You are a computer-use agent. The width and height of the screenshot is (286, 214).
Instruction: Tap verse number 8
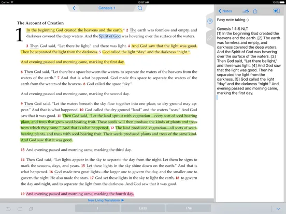(x=84, y=84)
